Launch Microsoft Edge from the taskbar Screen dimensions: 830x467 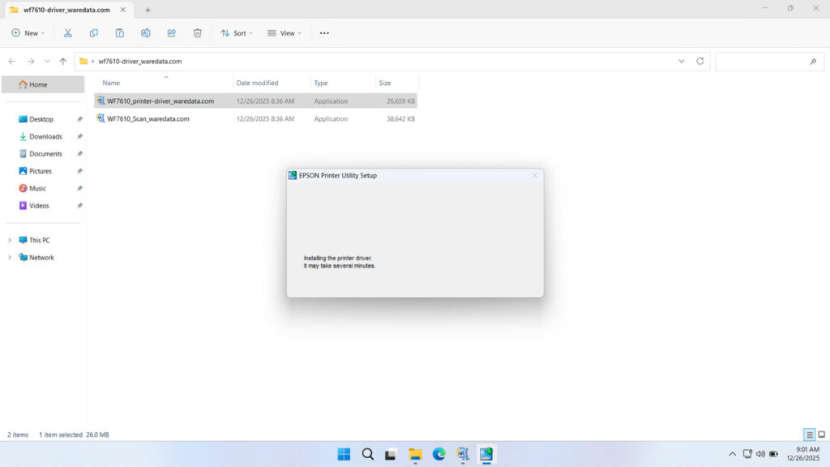pyautogui.click(x=439, y=455)
